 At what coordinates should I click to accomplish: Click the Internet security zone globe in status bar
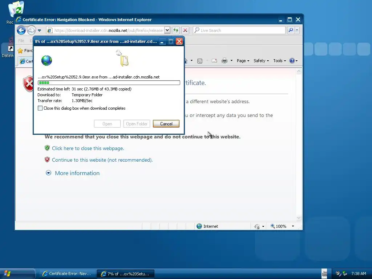pos(199,226)
